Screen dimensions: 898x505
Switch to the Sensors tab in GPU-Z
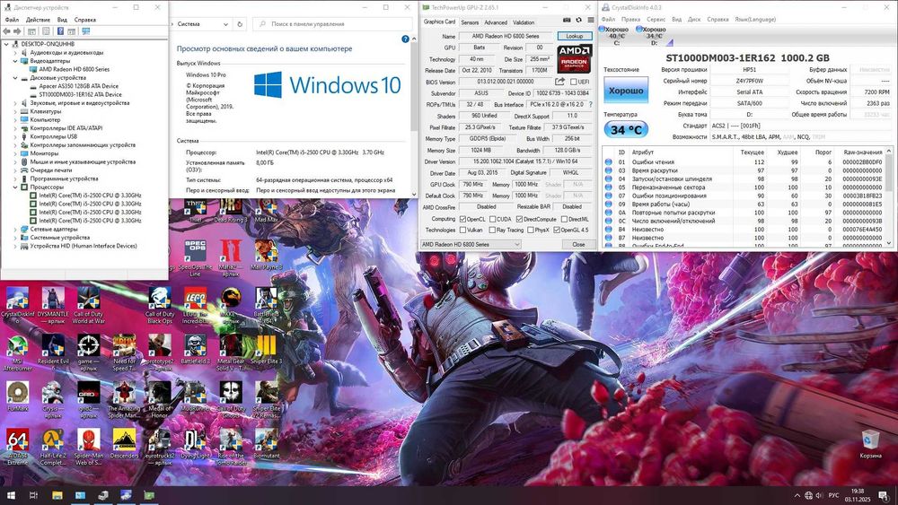(x=470, y=22)
